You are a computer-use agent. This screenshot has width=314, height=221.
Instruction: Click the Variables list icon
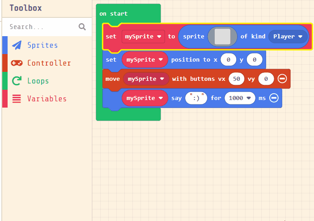pyautogui.click(x=17, y=99)
